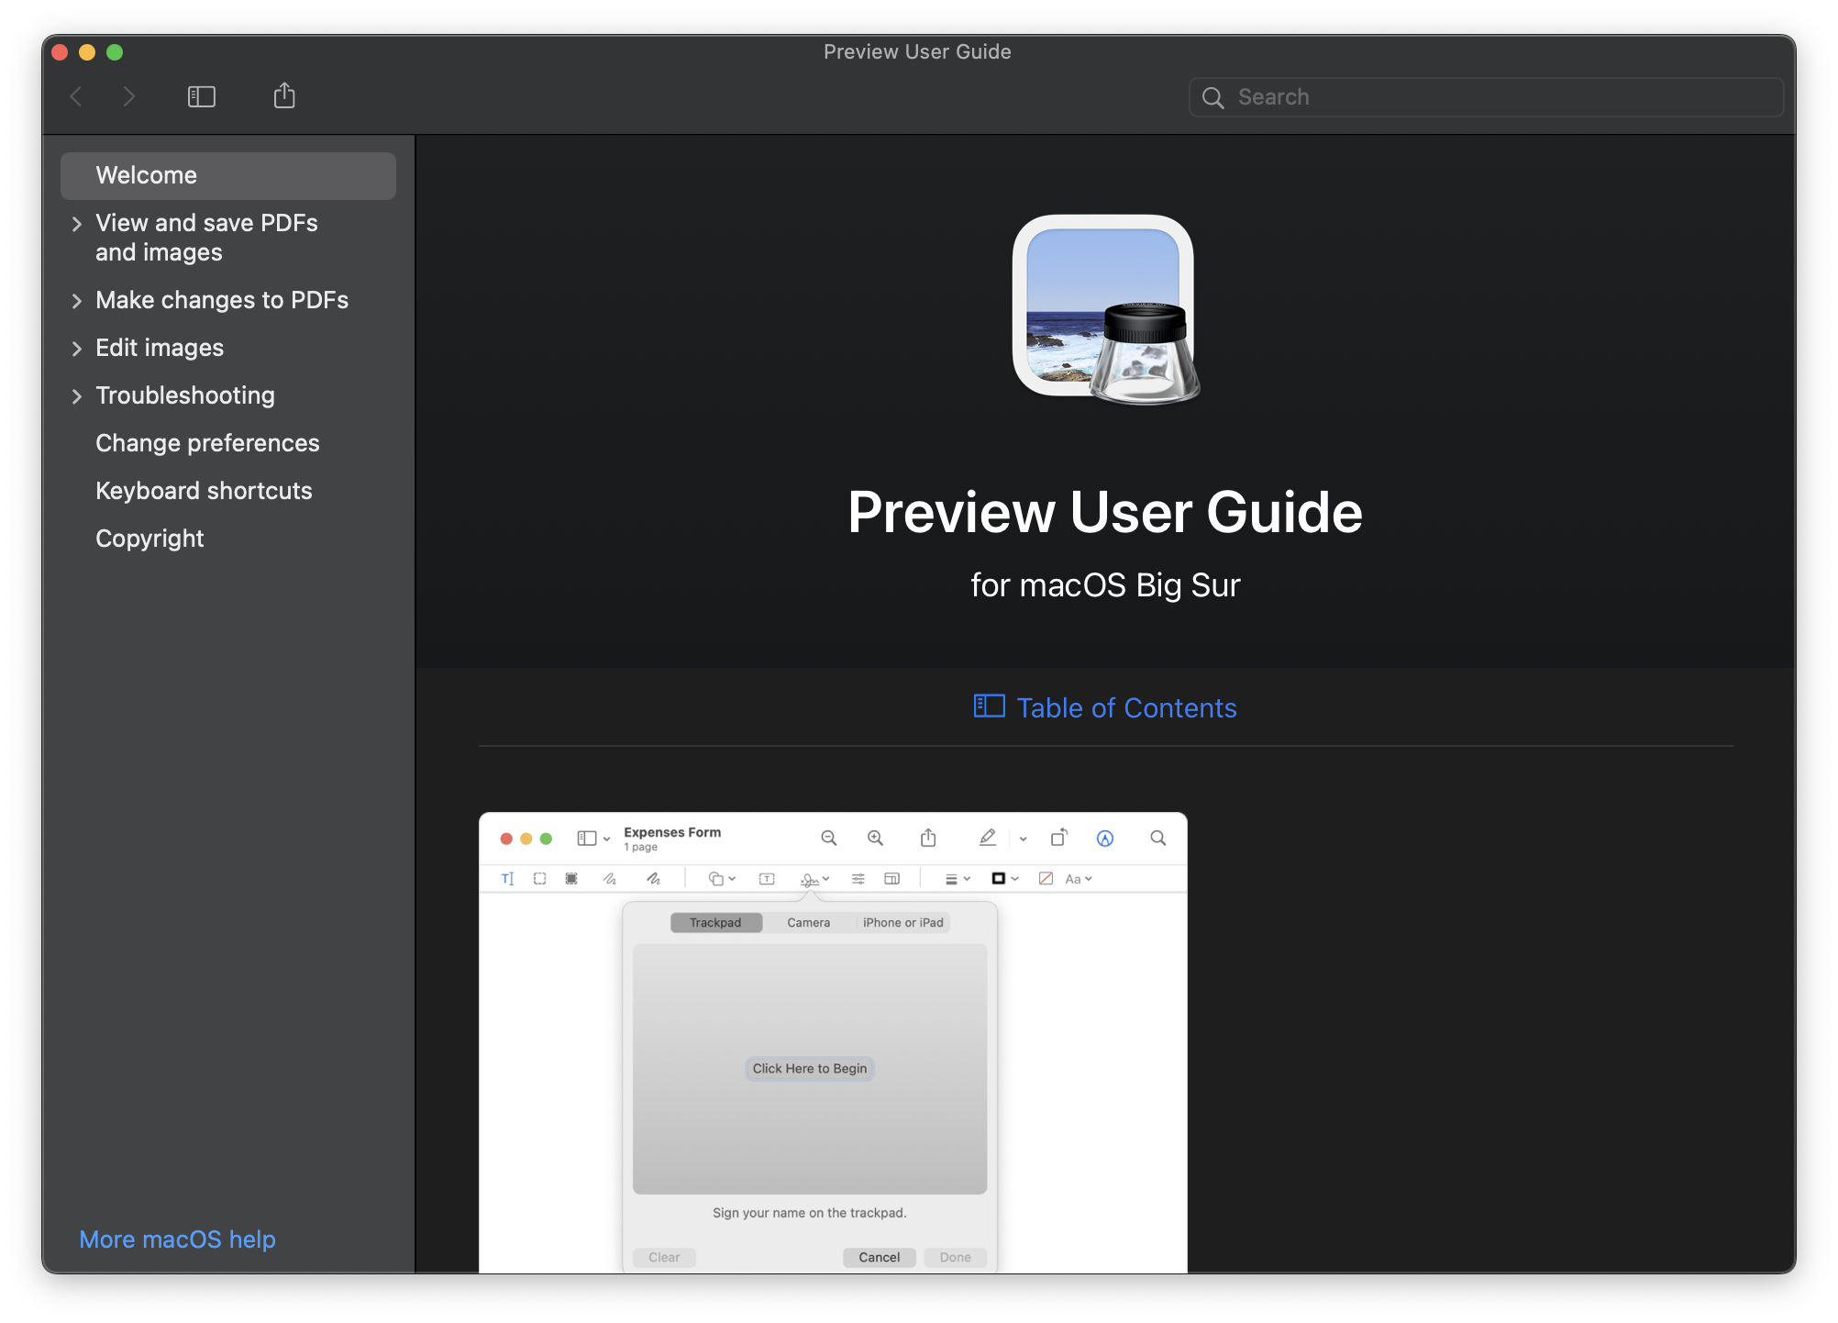Click the share icon in toolbar
This screenshot has width=1838, height=1323.
tap(285, 95)
